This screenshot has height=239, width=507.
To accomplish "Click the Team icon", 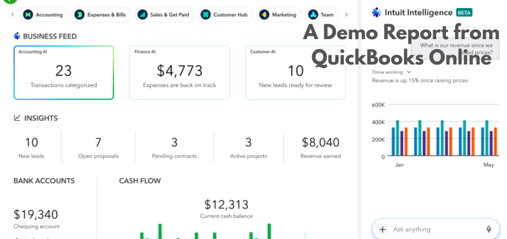I will coord(313,14).
